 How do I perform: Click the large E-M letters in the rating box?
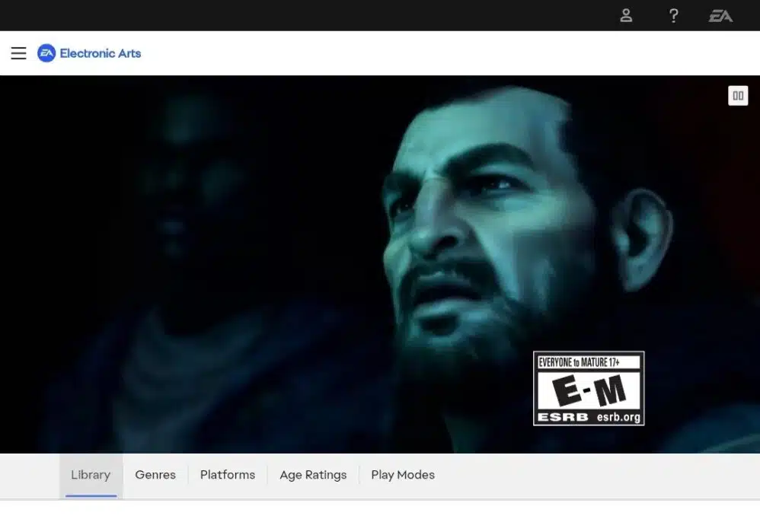click(589, 391)
